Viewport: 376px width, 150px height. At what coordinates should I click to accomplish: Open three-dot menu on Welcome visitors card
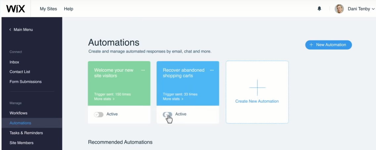[x=143, y=70]
